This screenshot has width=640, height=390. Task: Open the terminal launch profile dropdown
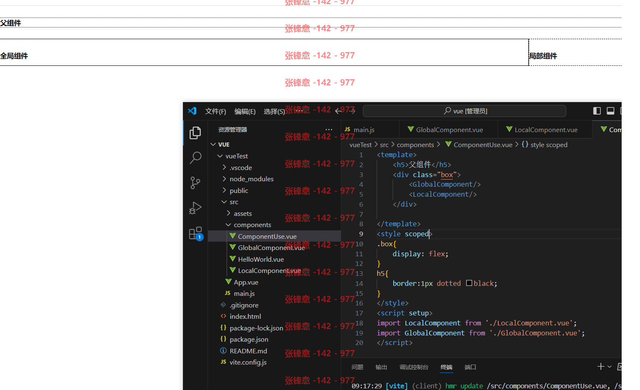610,367
